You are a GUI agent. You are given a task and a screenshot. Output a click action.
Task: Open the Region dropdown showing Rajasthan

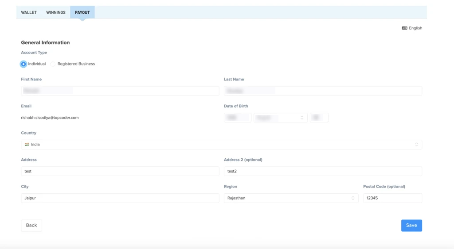291,198
